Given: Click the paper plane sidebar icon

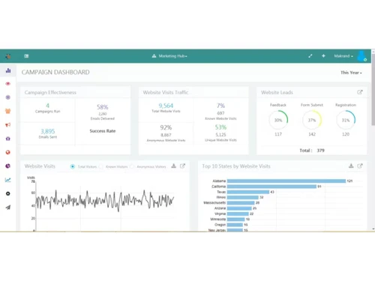Looking at the screenshot, I should 8,207.
